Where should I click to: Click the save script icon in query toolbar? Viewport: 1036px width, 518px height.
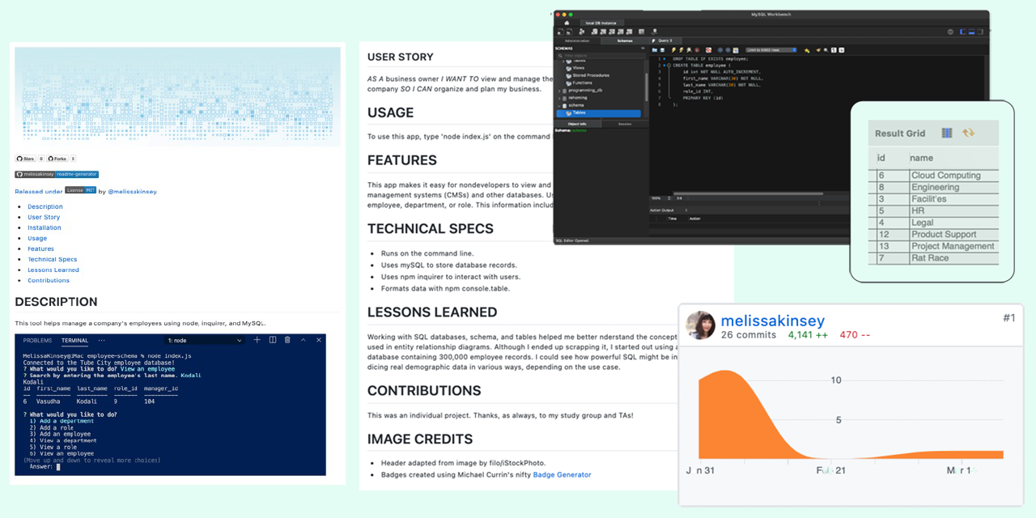[662, 50]
